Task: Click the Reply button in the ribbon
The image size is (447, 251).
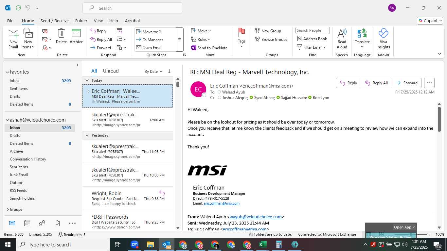Action: [x=98, y=31]
